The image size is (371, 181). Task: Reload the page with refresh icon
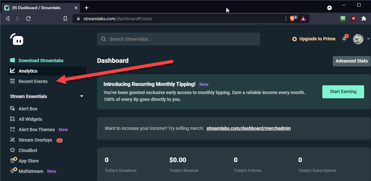point(28,19)
